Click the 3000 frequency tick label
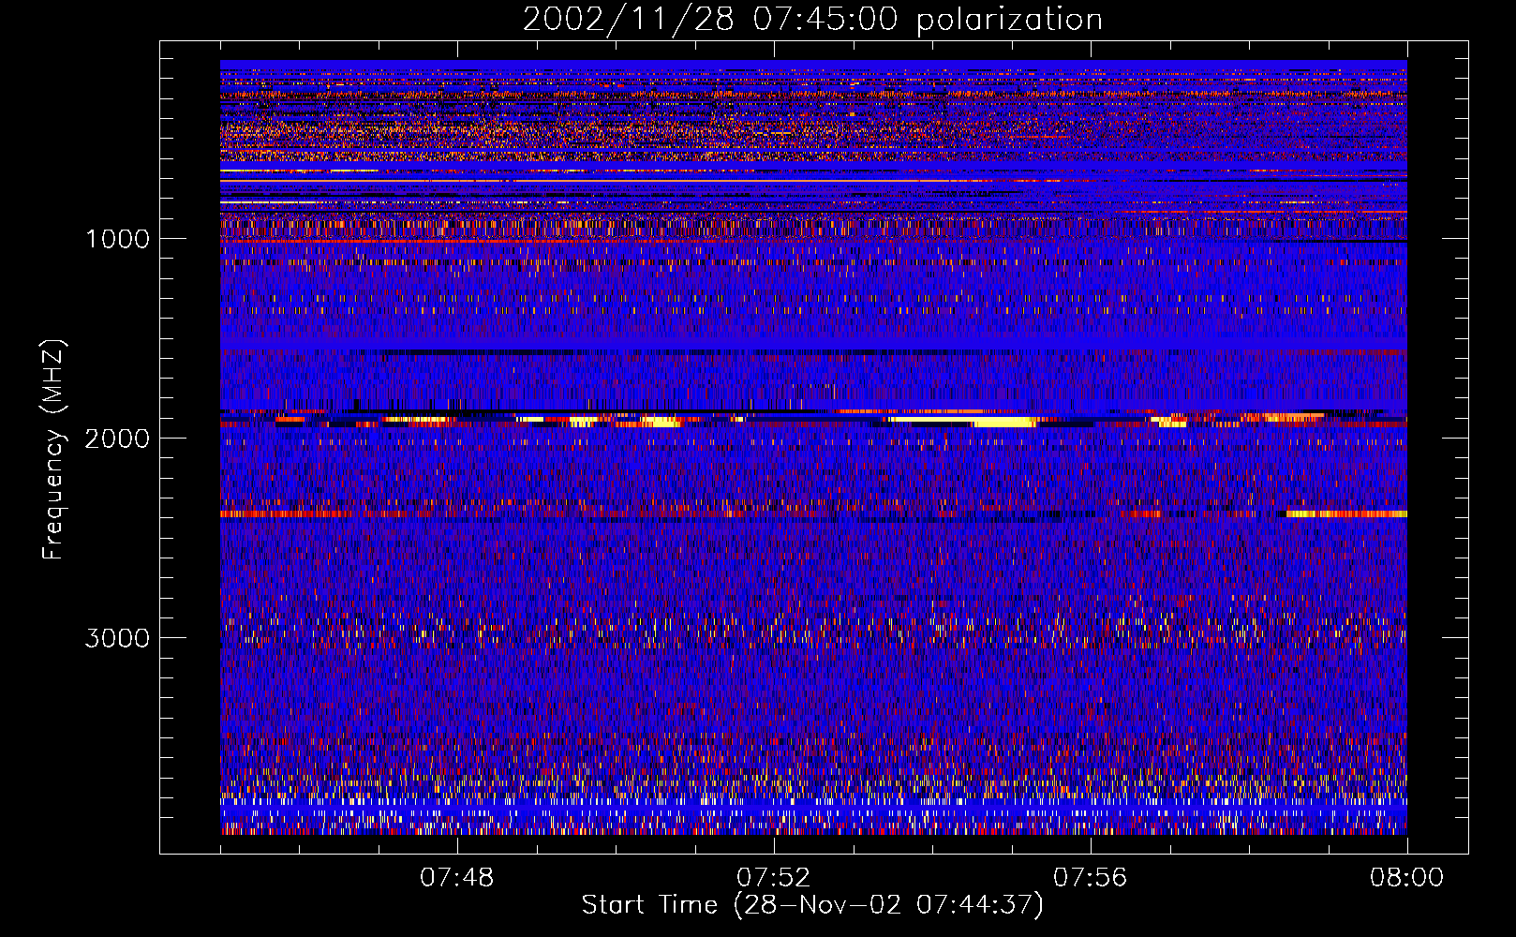The width and height of the screenshot is (1516, 937). click(x=117, y=638)
